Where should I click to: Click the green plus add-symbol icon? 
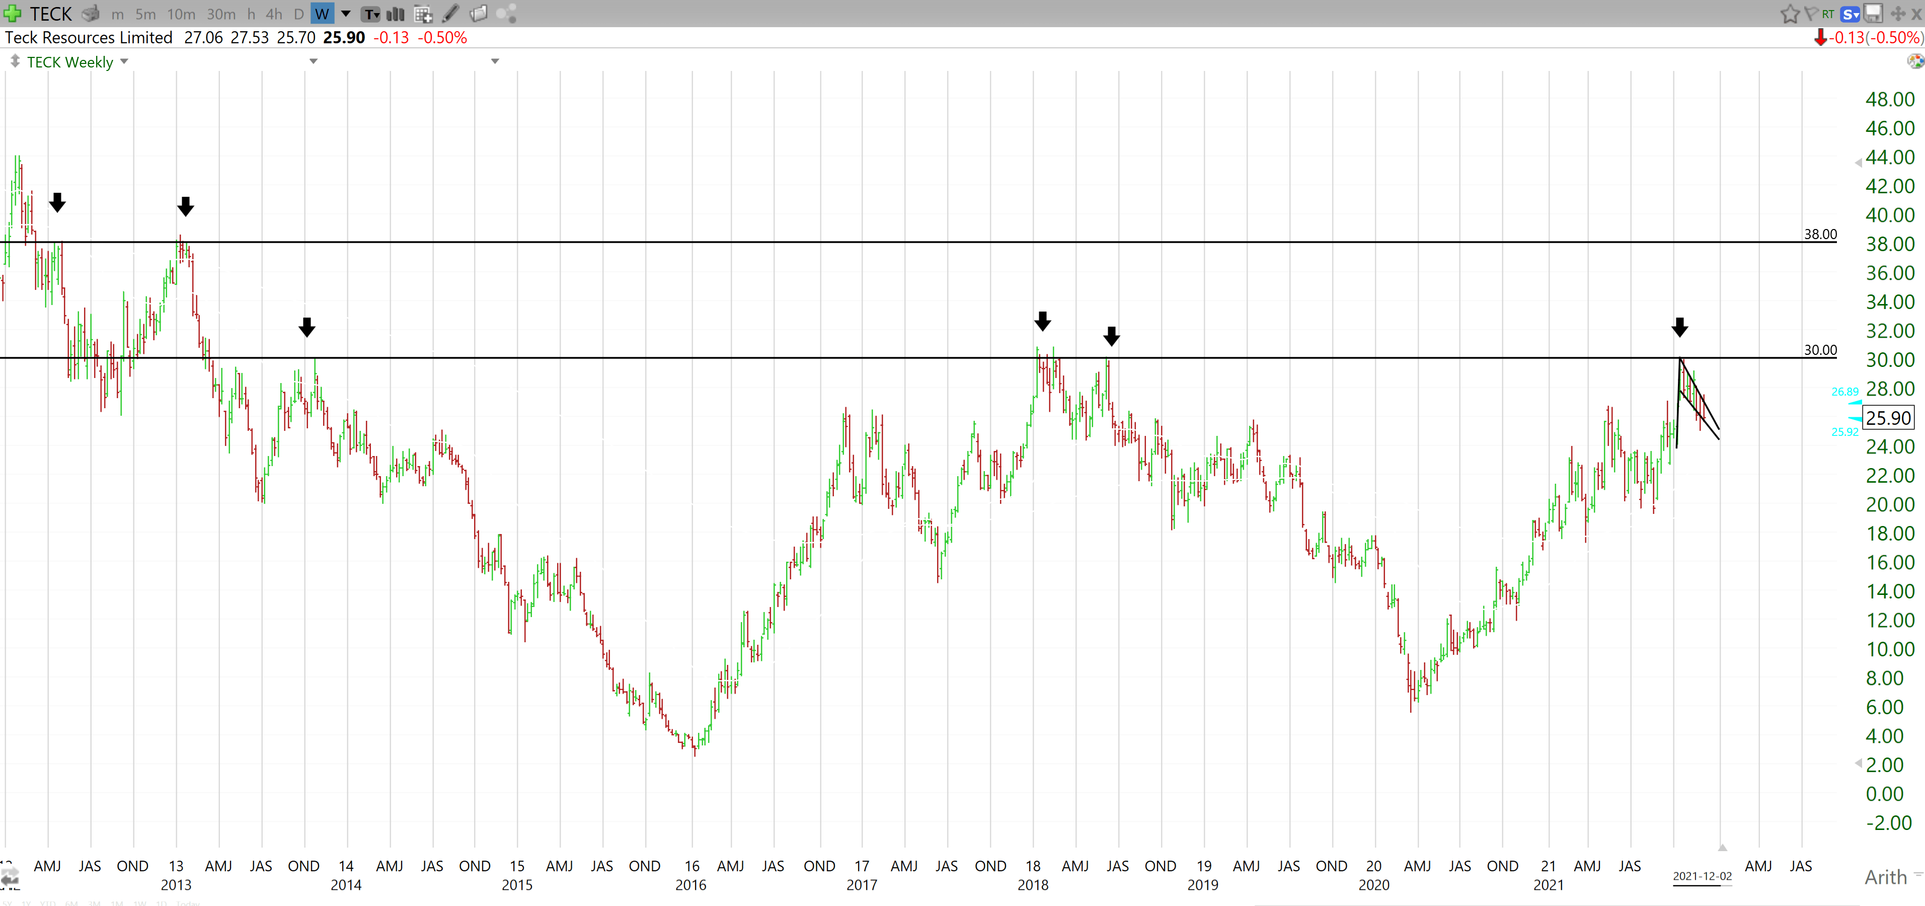[13, 14]
